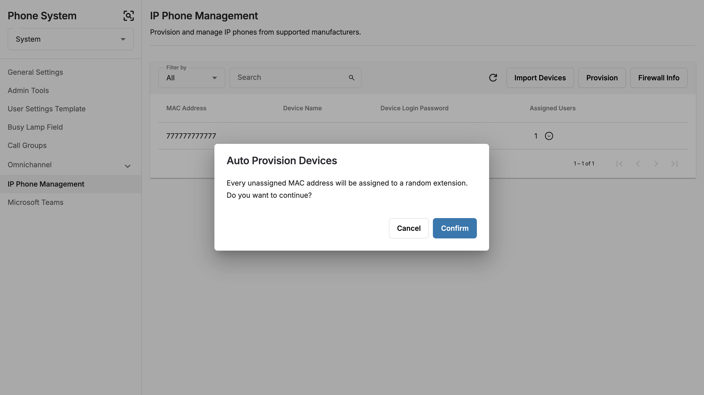Image resolution: width=704 pixels, height=395 pixels.
Task: Click the '1 – 1 of 1' pagination text
Action: [x=584, y=164]
